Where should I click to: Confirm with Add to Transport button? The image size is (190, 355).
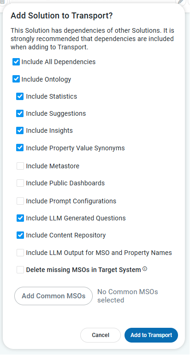click(x=151, y=335)
